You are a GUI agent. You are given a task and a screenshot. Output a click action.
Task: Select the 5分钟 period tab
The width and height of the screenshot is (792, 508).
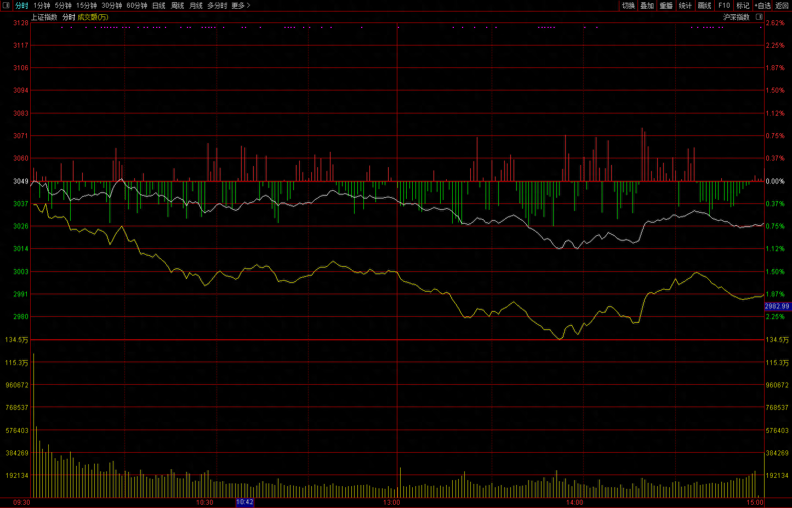(63, 5)
